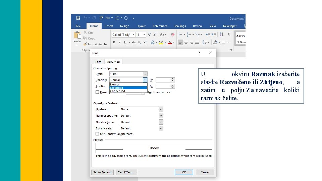The image size is (322, 181).
Task: Open the Line Spacing dropdown
Action: pyautogui.click(x=206, y=42)
